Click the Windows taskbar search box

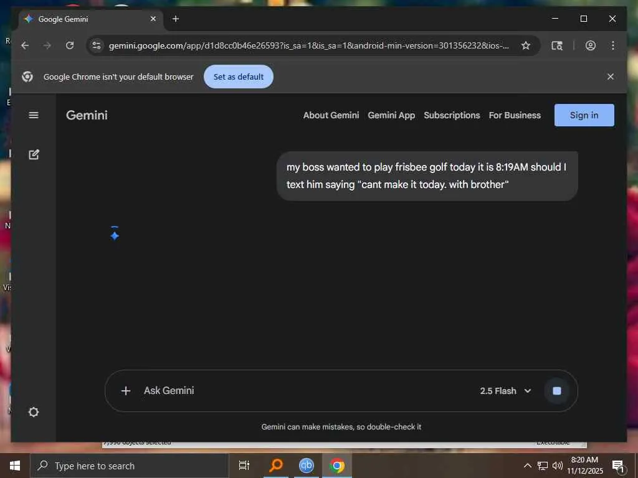pyautogui.click(x=130, y=466)
